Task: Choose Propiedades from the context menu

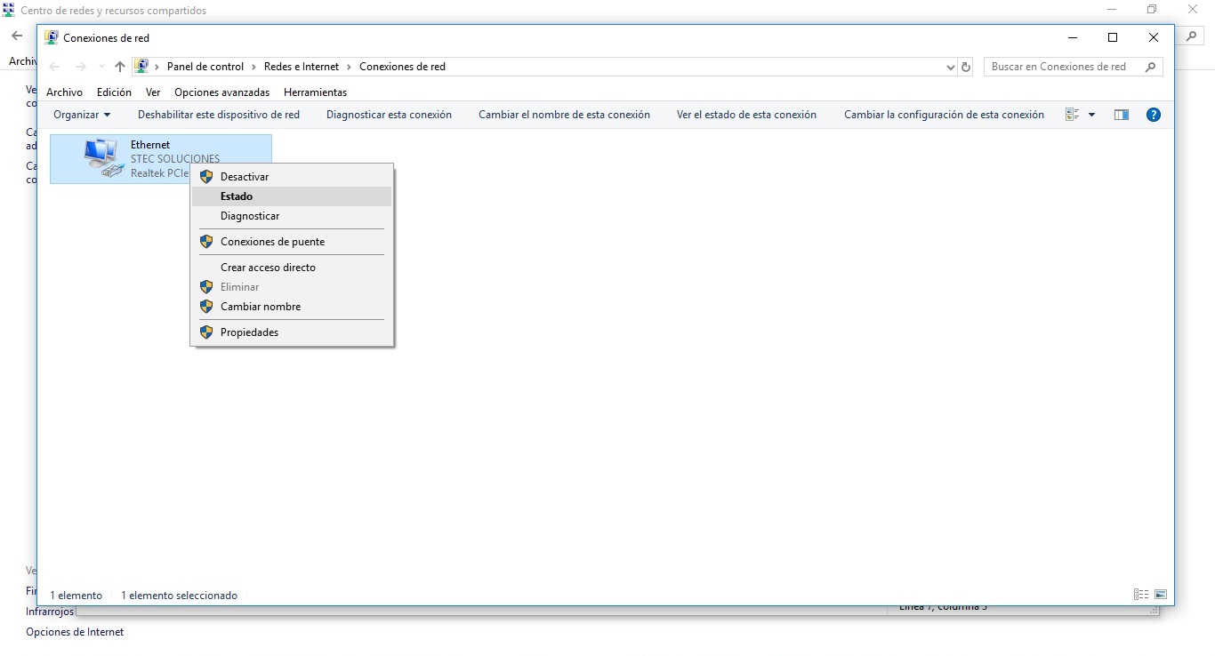Action: point(292,332)
